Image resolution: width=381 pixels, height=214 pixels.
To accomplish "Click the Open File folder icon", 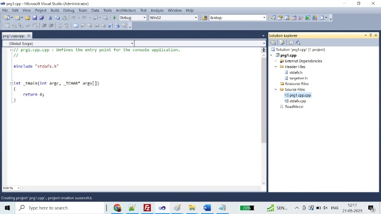I will click(x=28, y=17).
